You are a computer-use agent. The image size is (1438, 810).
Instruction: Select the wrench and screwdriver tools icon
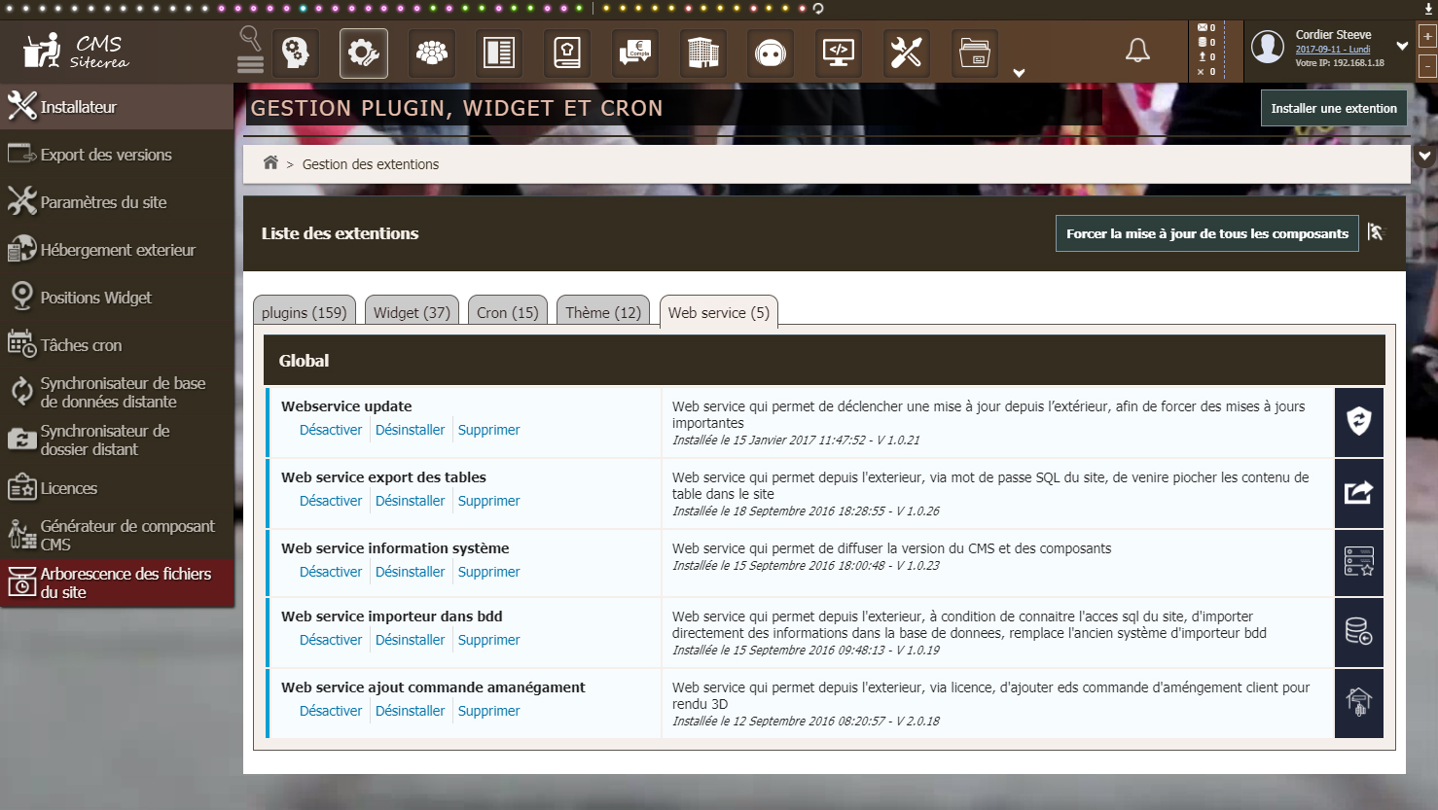pyautogui.click(x=906, y=53)
